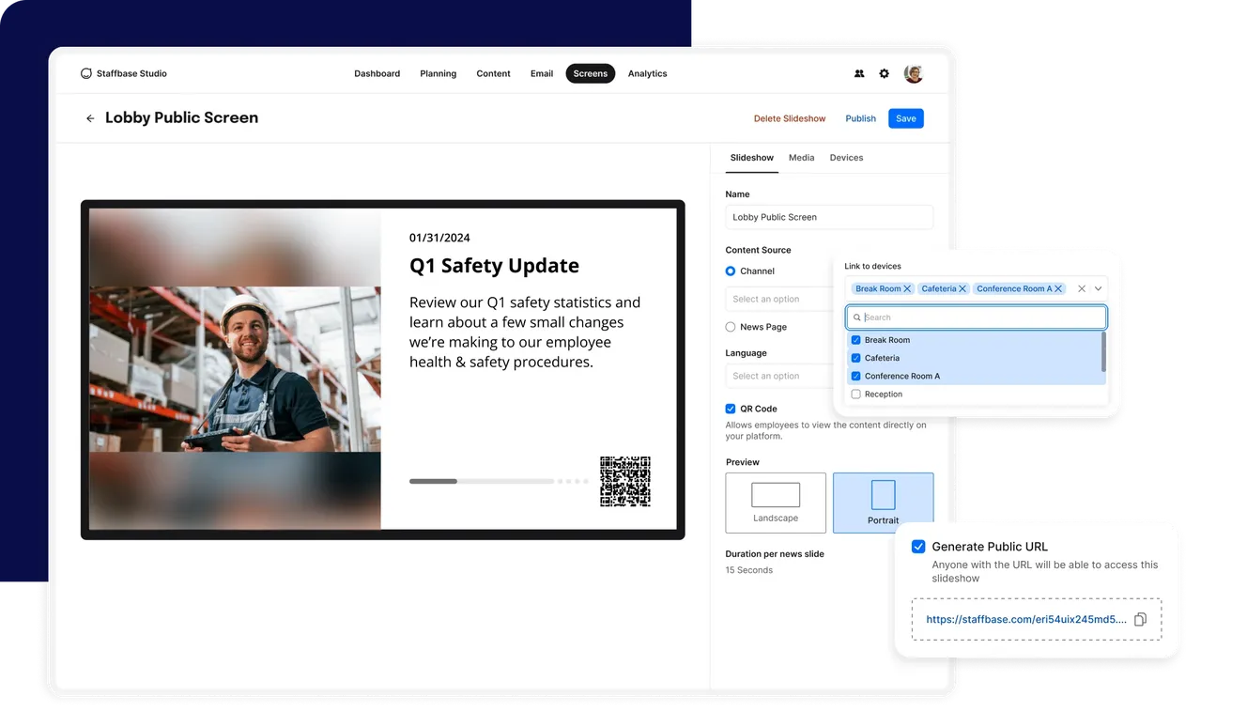Copy the public URL with the copy icon

pyautogui.click(x=1140, y=619)
